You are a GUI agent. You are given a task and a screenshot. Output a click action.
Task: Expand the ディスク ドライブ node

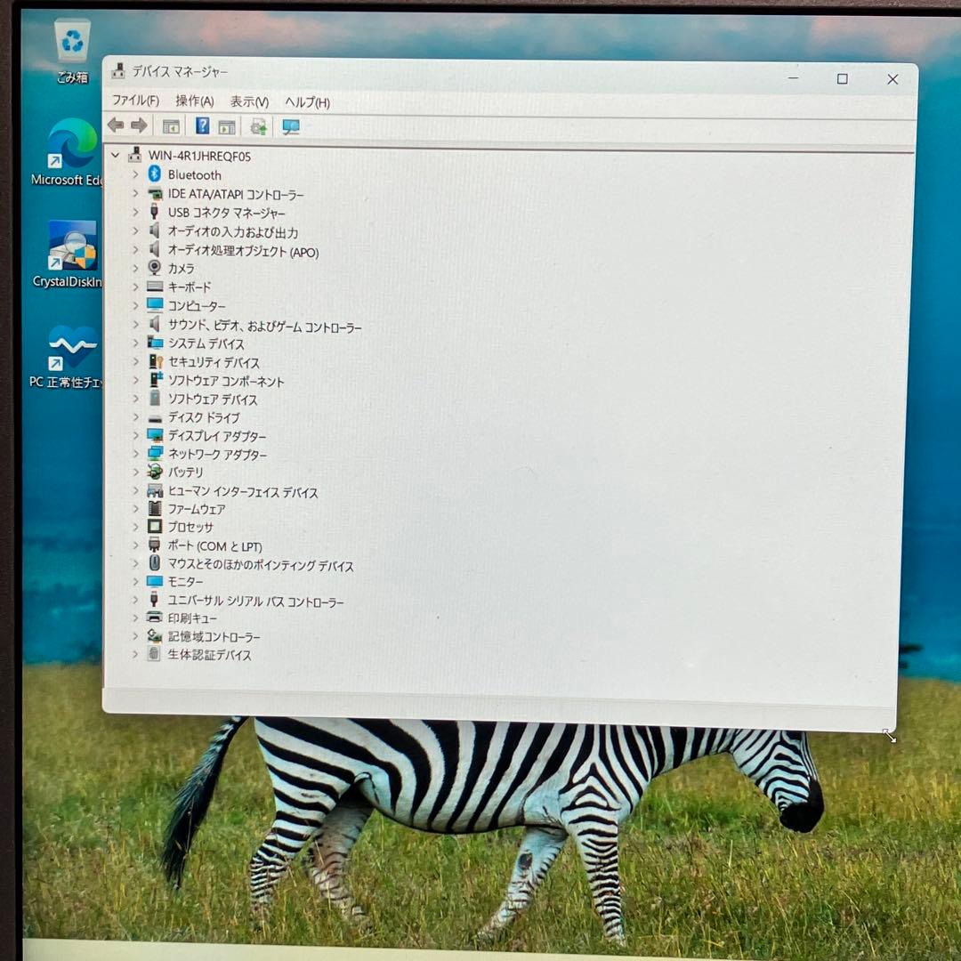135,417
